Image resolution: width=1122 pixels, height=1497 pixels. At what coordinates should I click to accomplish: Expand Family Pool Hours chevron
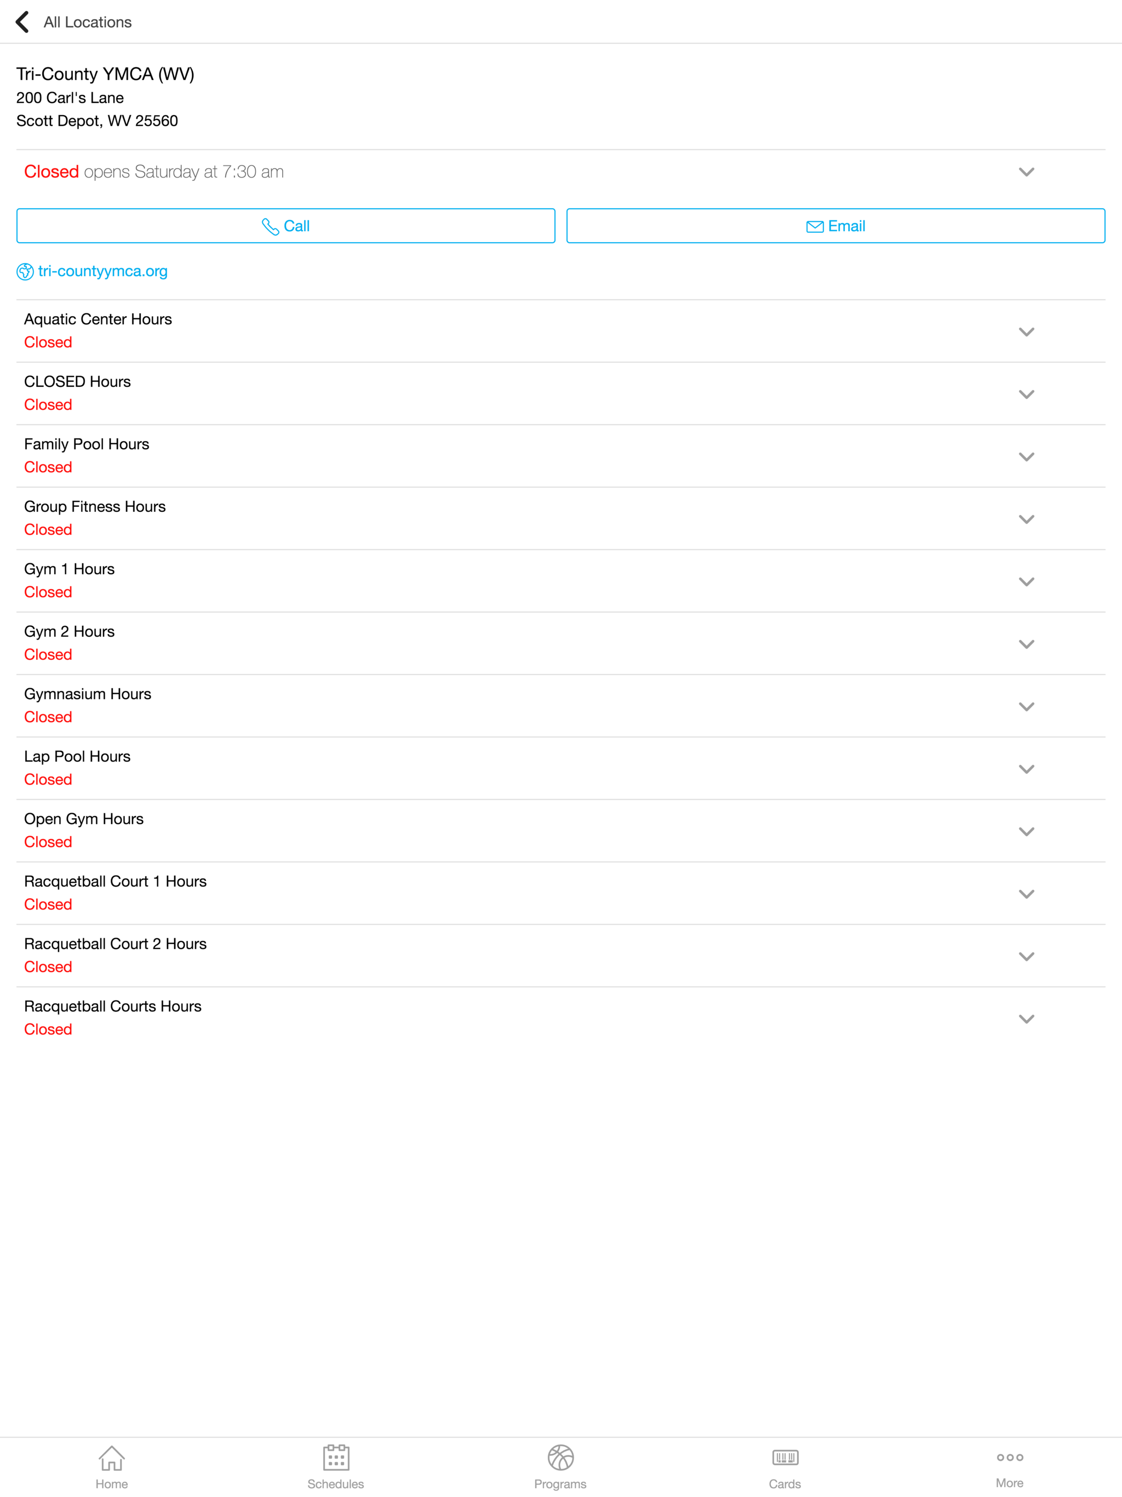coord(1026,457)
